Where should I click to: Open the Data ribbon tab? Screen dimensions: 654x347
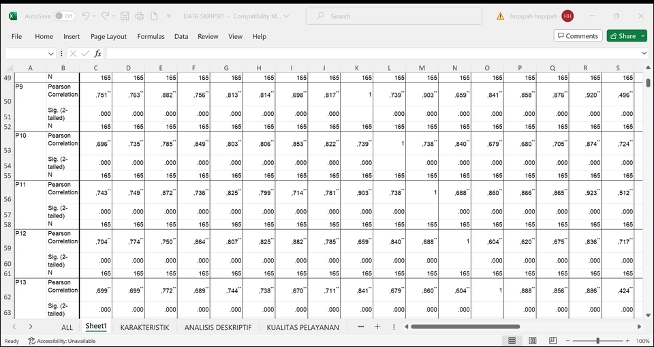(x=181, y=36)
